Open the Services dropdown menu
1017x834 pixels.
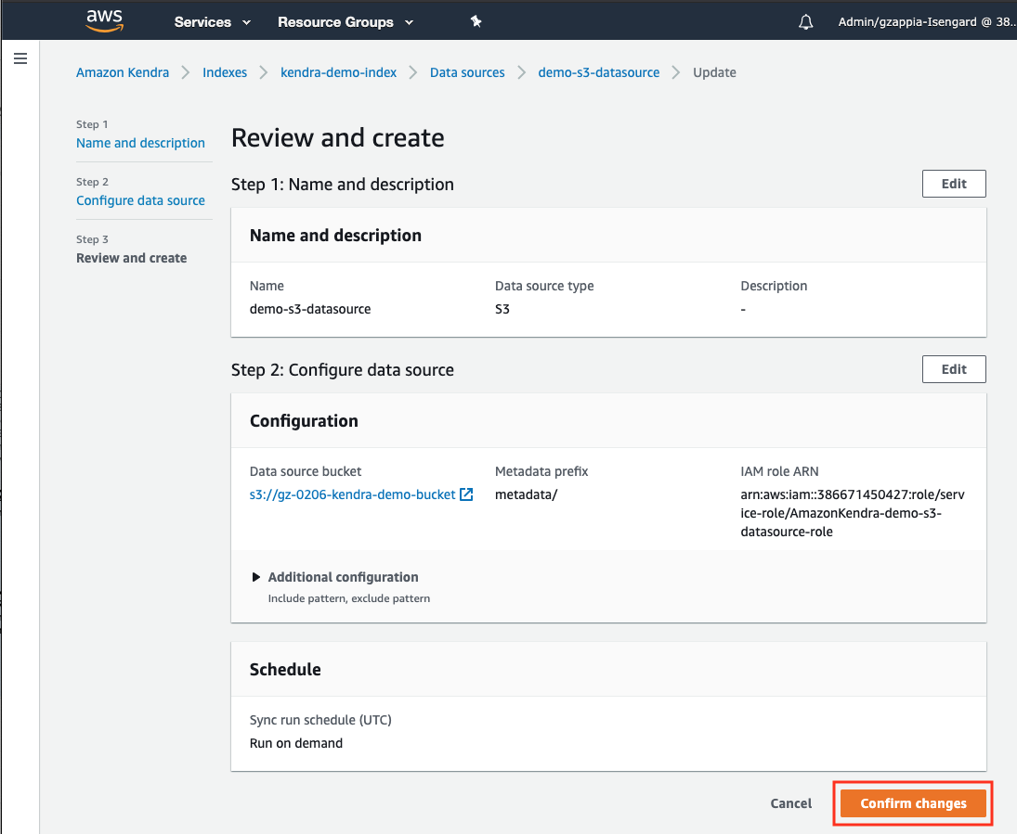pos(212,22)
